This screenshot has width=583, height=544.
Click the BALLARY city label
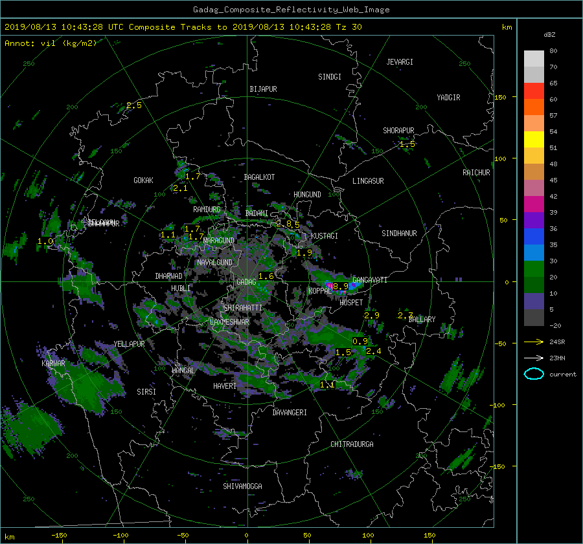coord(422,320)
